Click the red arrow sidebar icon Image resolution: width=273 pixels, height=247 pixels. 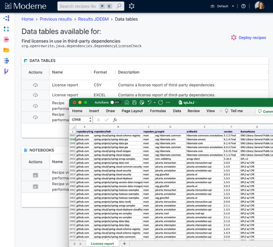[x=6, y=40]
